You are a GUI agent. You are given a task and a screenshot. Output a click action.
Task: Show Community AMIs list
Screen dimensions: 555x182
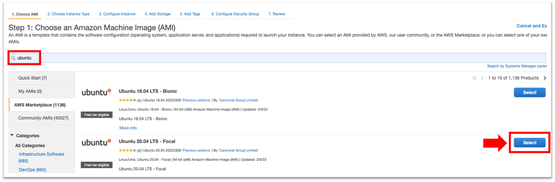pos(41,118)
